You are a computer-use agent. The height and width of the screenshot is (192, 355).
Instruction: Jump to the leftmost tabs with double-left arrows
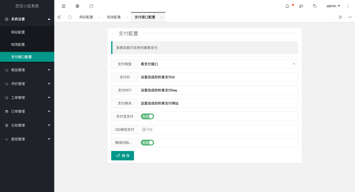pyautogui.click(x=59, y=17)
